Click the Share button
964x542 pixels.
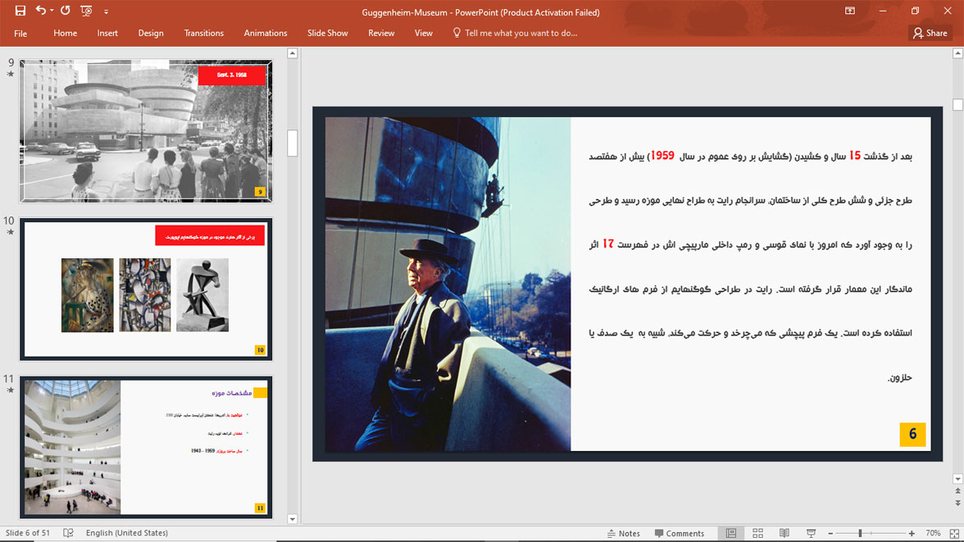930,34
